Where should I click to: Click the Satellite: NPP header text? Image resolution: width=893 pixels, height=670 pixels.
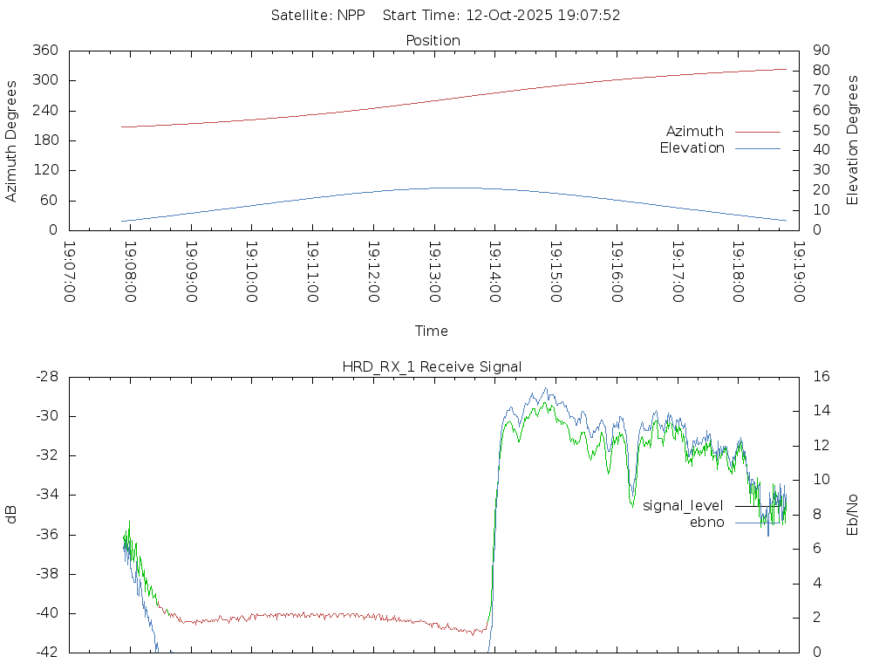[317, 15]
